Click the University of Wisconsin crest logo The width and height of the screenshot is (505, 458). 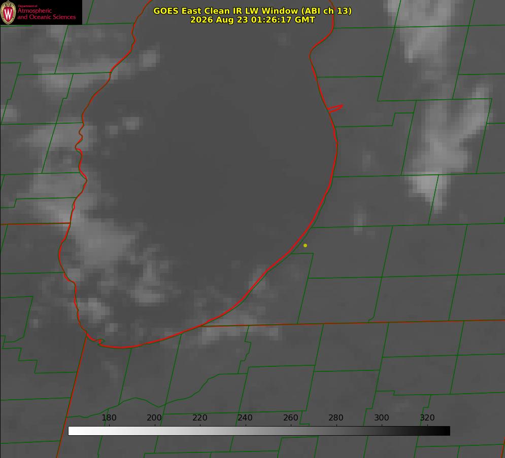(8, 12)
